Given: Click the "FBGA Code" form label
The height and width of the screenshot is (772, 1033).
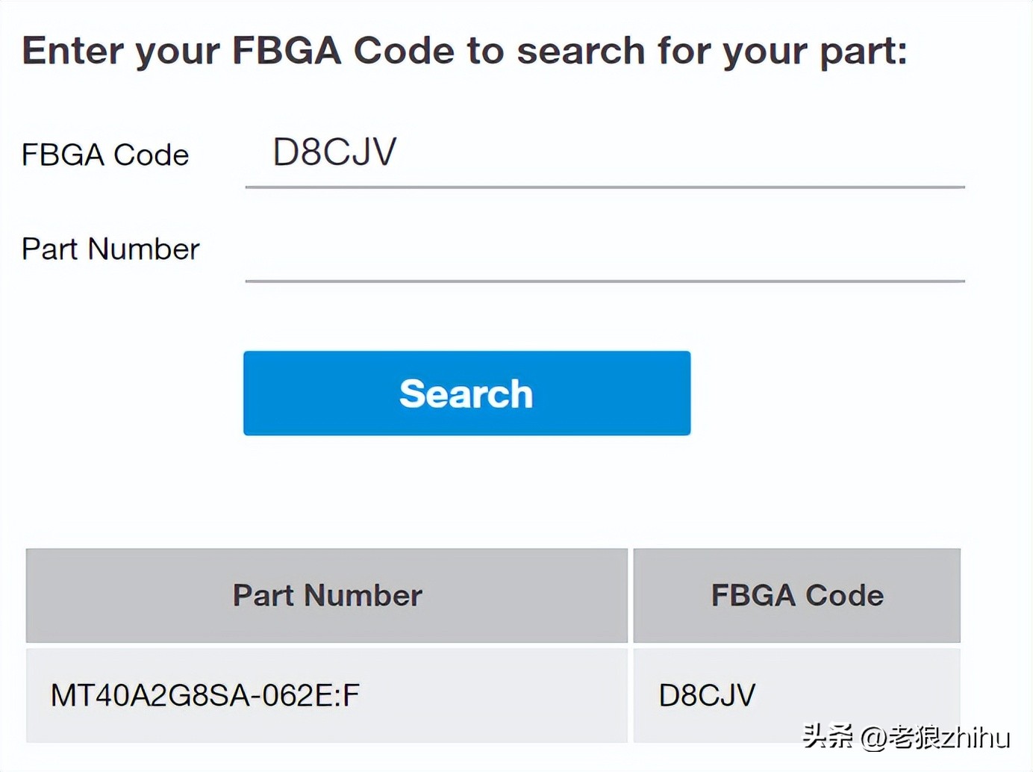Looking at the screenshot, I should coord(105,155).
